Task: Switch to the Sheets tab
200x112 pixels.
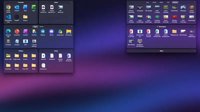Action: tap(154, 2)
